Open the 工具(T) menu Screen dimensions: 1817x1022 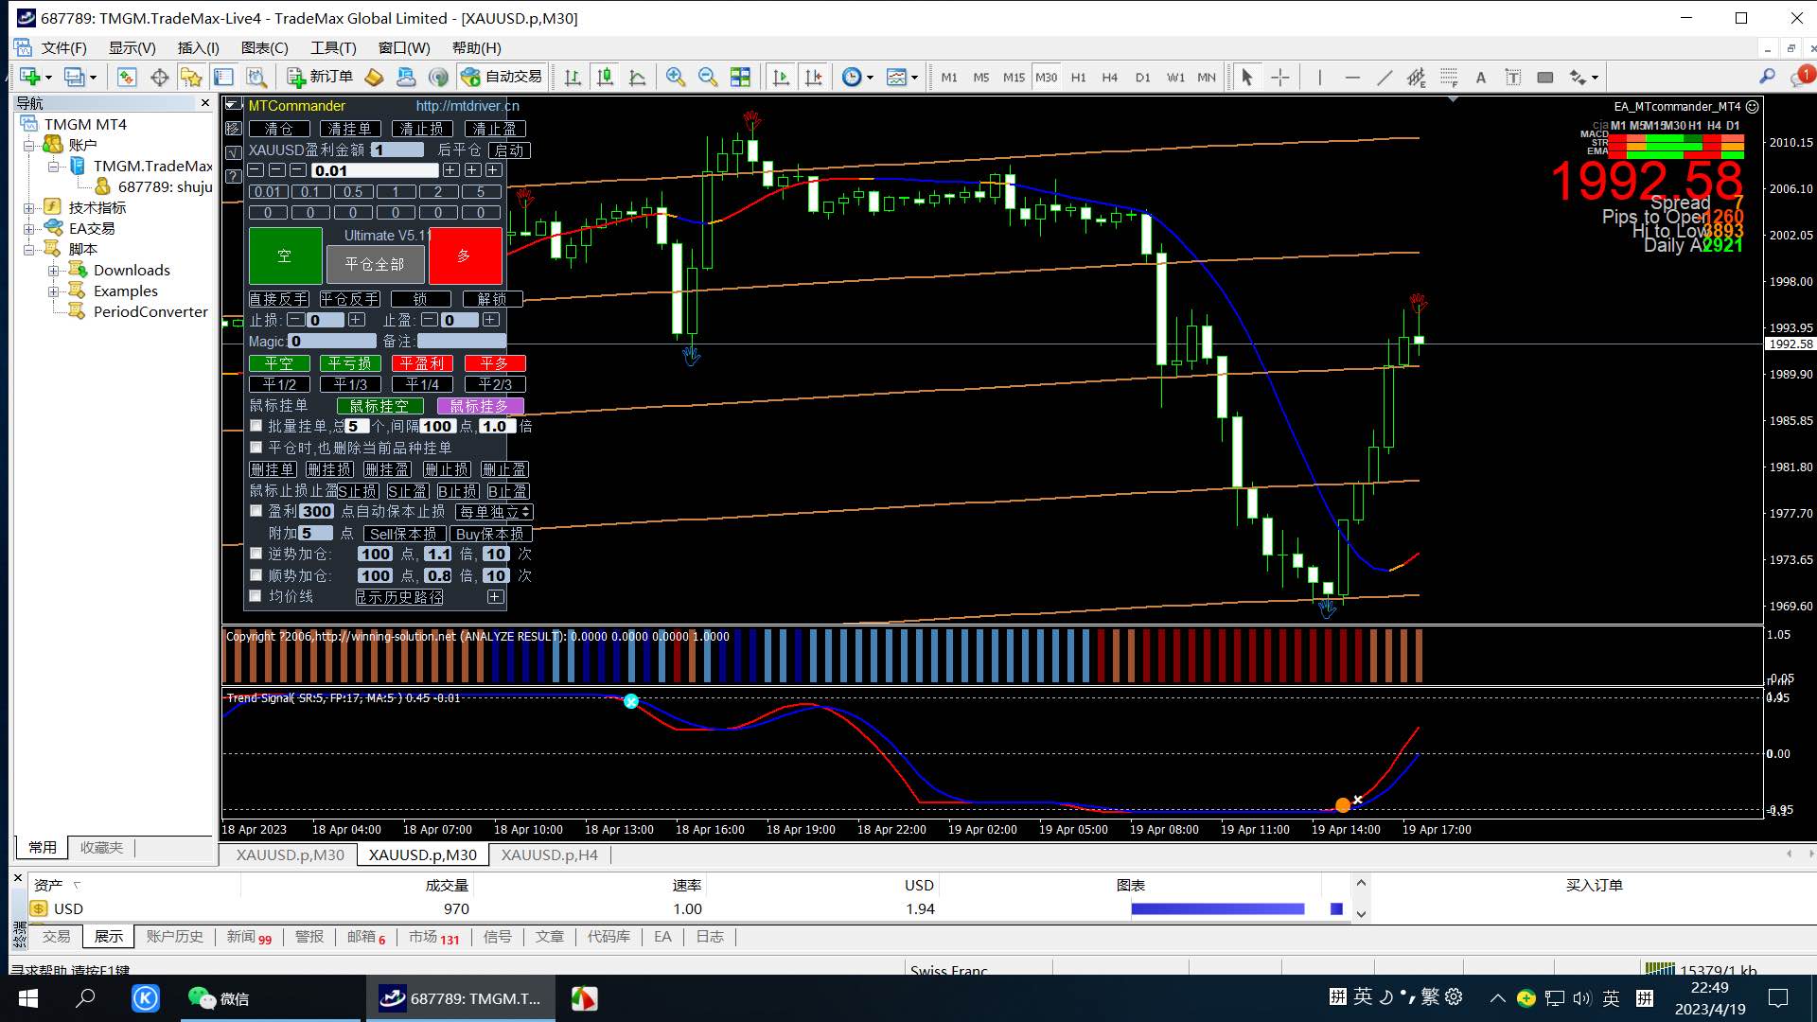tap(333, 47)
